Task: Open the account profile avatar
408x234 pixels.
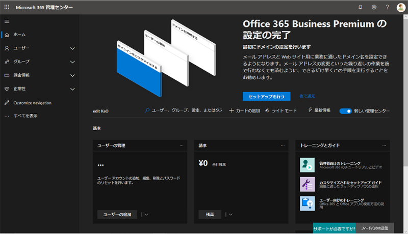Action: click(401, 7)
